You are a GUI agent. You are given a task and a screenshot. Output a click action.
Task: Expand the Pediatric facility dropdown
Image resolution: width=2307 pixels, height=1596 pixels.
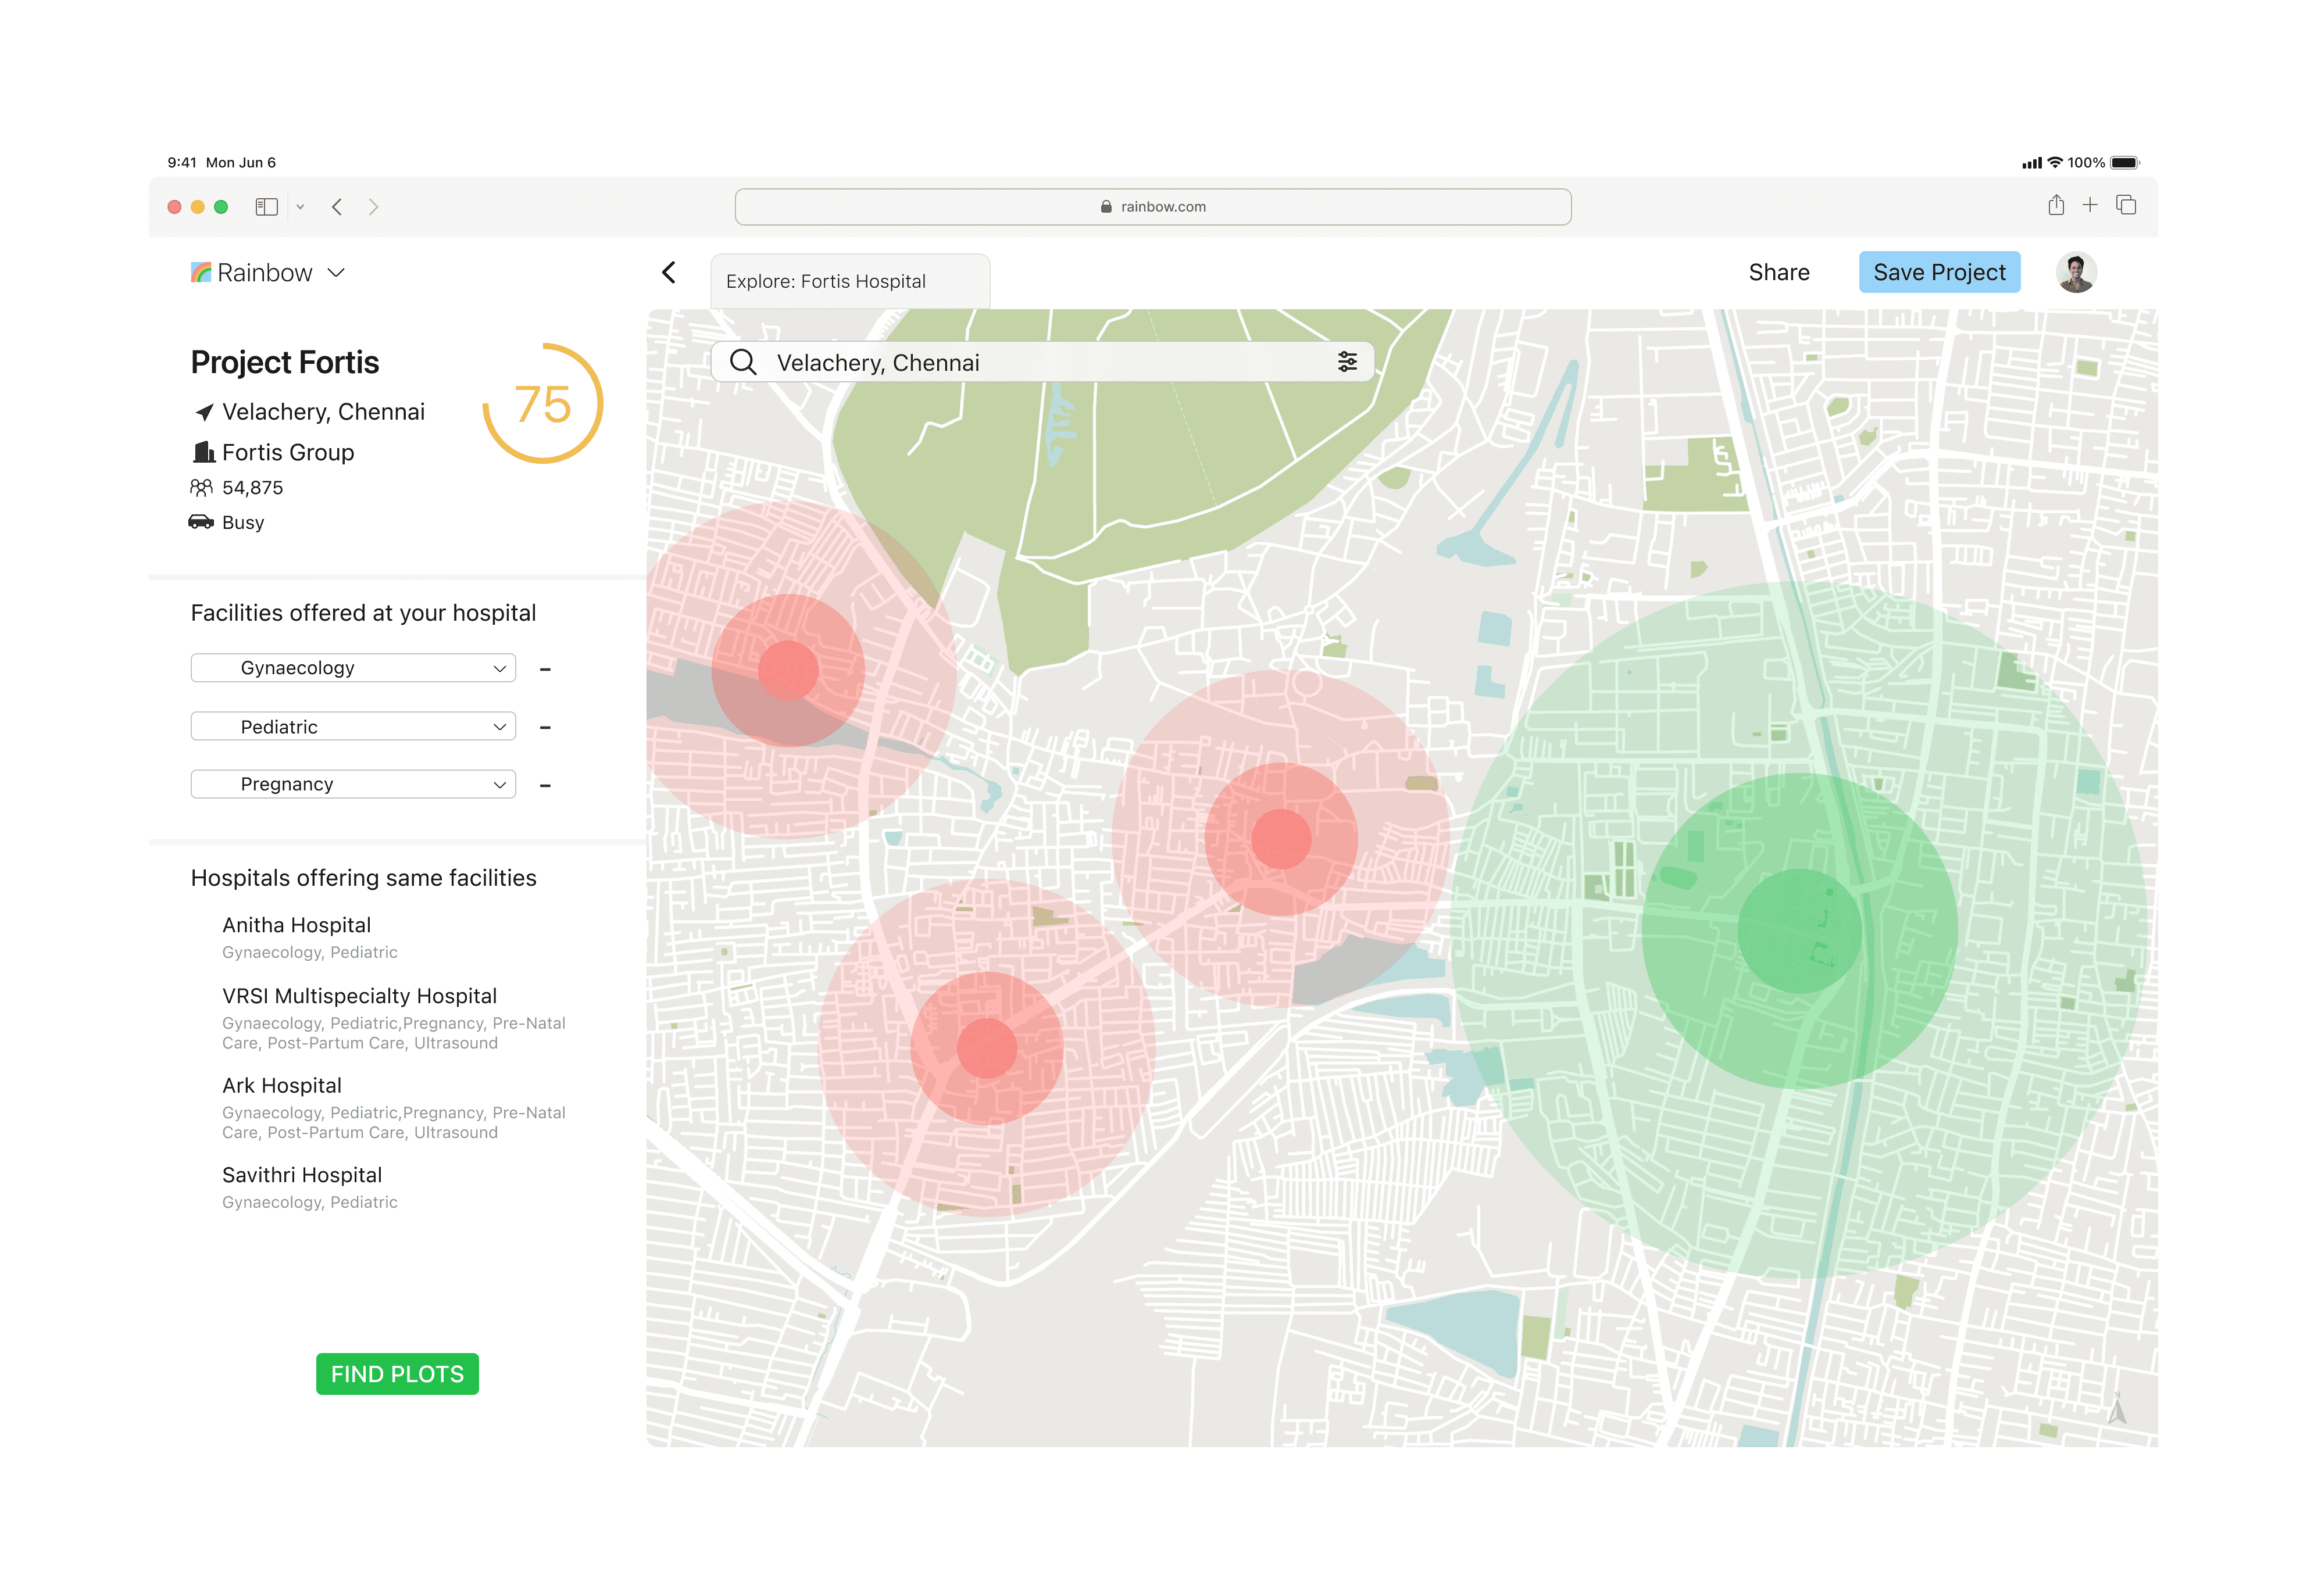tap(353, 727)
